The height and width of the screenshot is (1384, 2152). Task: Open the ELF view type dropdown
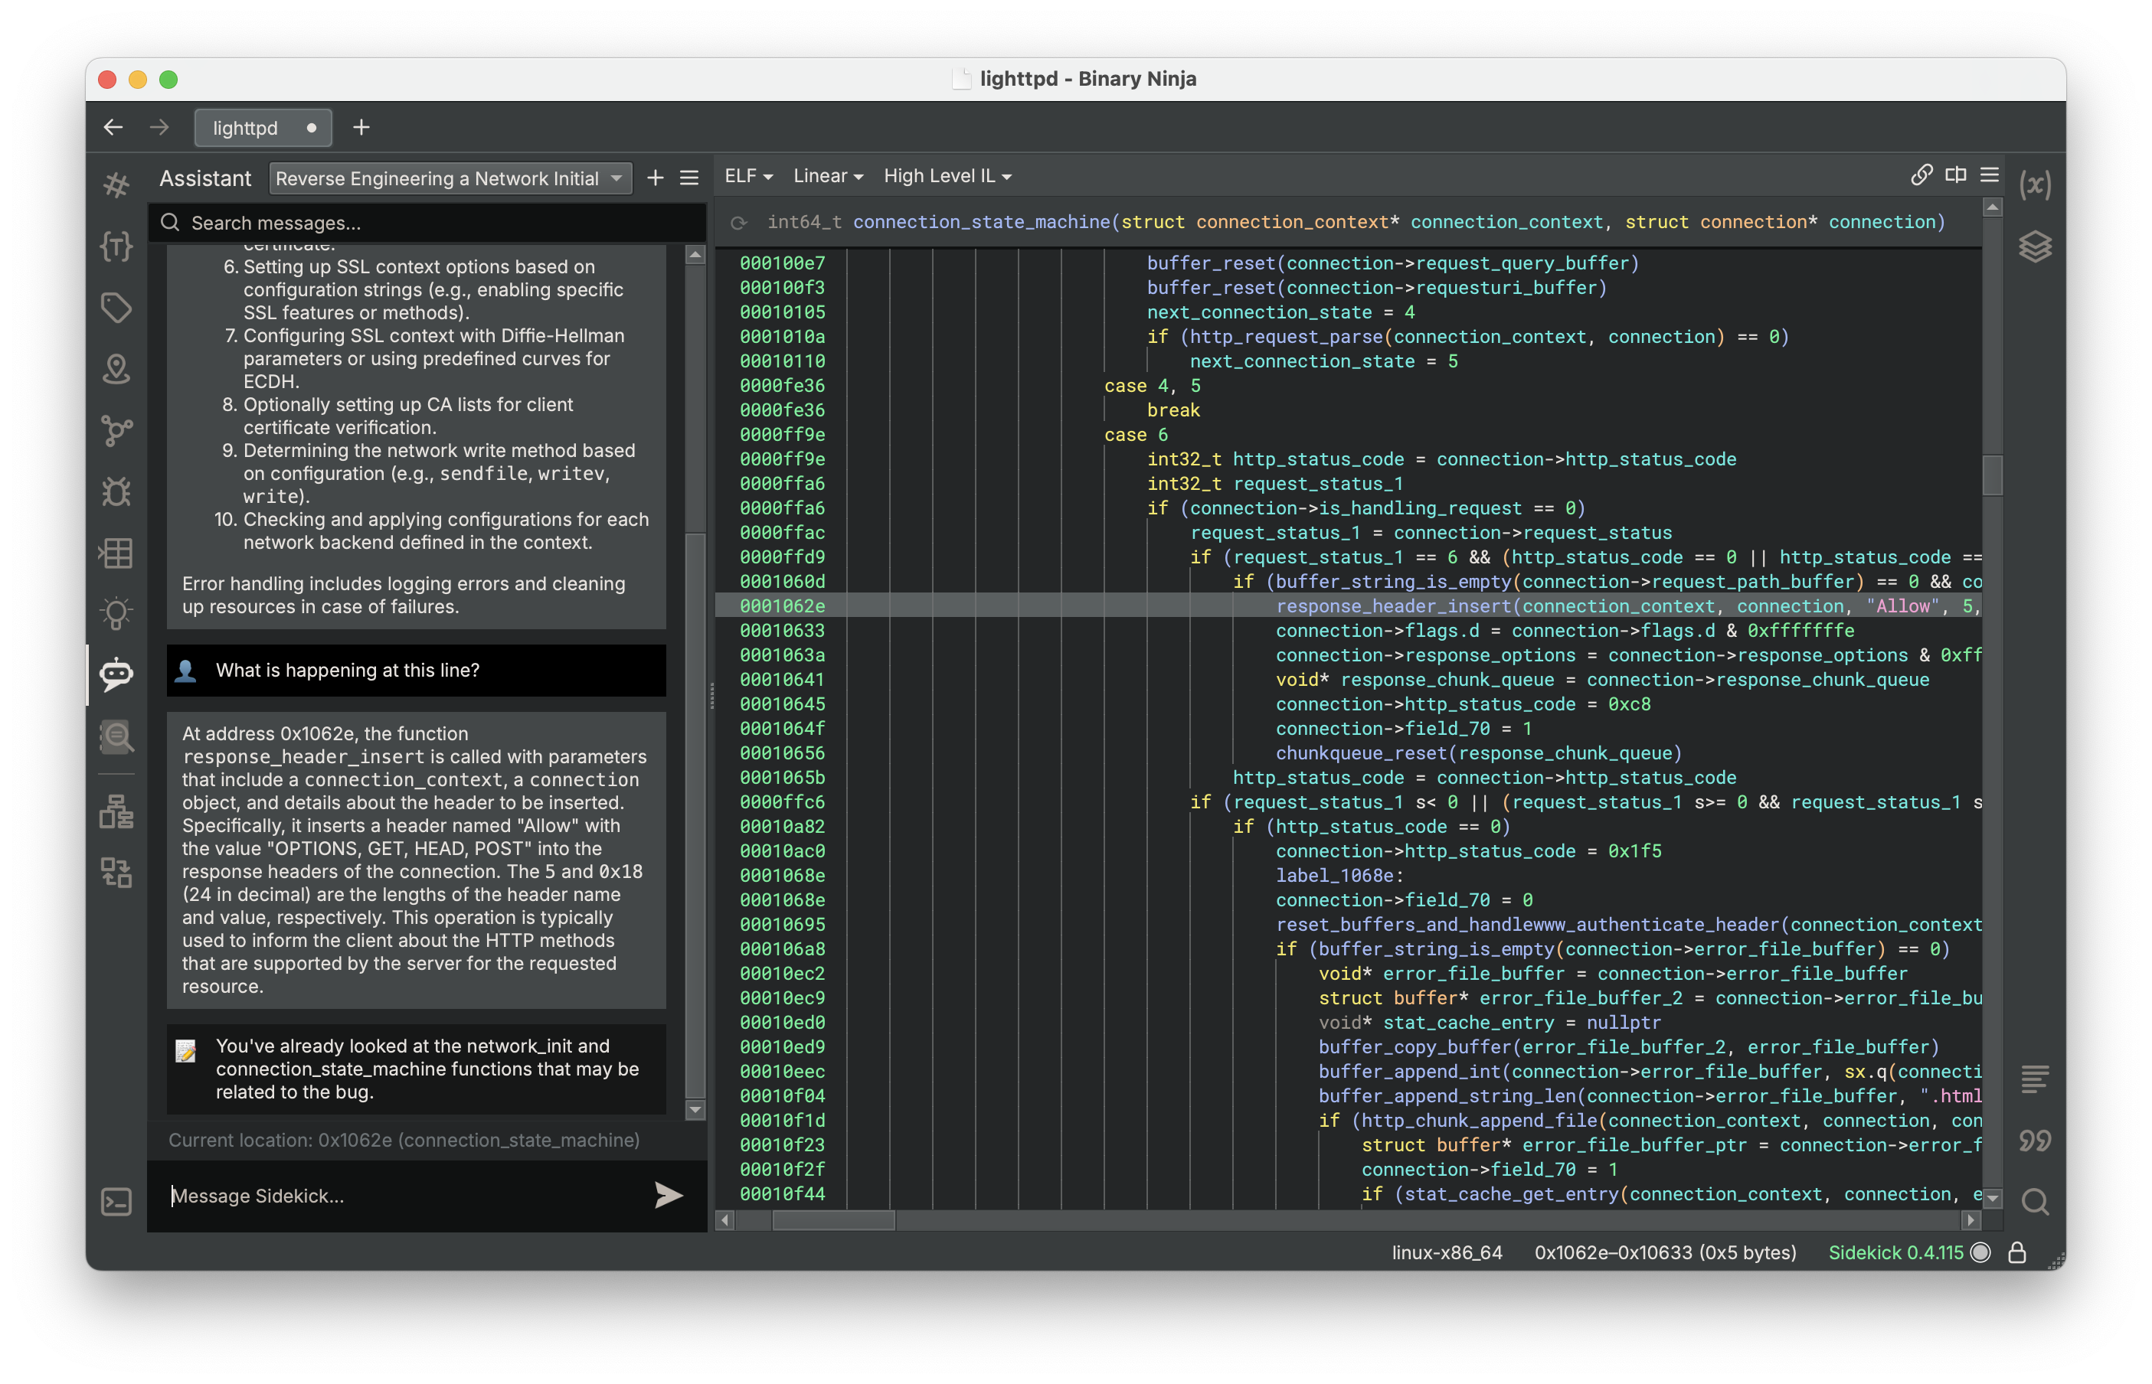click(748, 176)
